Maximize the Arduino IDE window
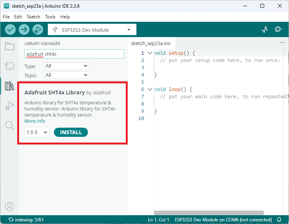 pyautogui.click(x=262, y=6)
